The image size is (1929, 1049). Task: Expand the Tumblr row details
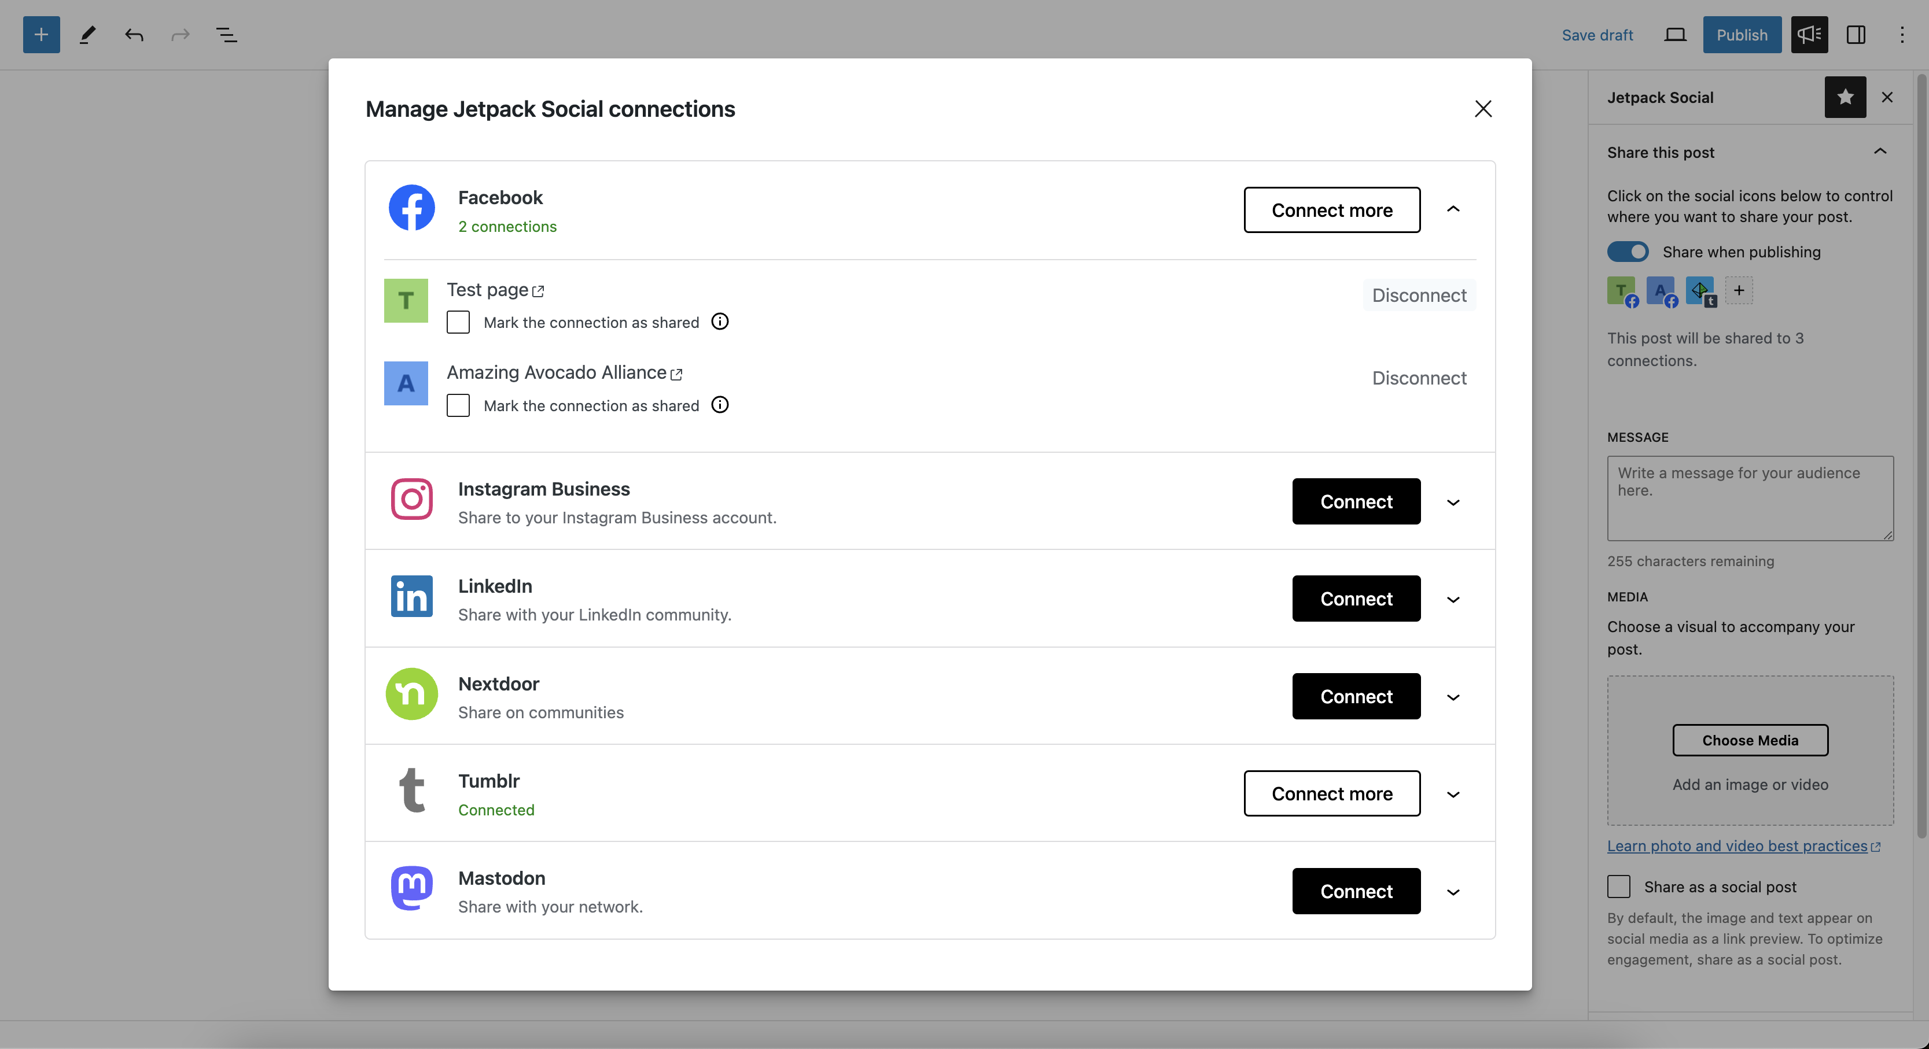[1453, 794]
